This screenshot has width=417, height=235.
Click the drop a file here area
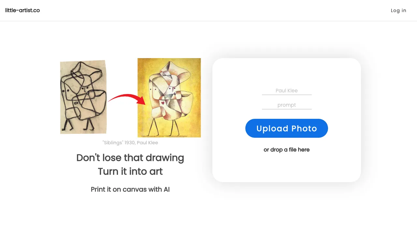(287, 149)
